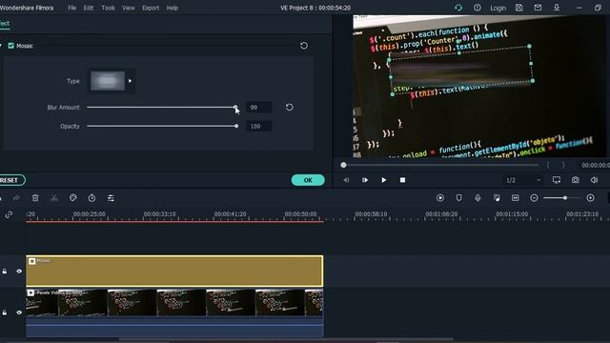
Task: Hide the video track with eye icon
Action: pos(19,313)
